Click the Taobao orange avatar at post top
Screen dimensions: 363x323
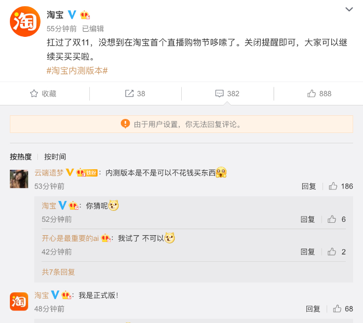click(25, 21)
